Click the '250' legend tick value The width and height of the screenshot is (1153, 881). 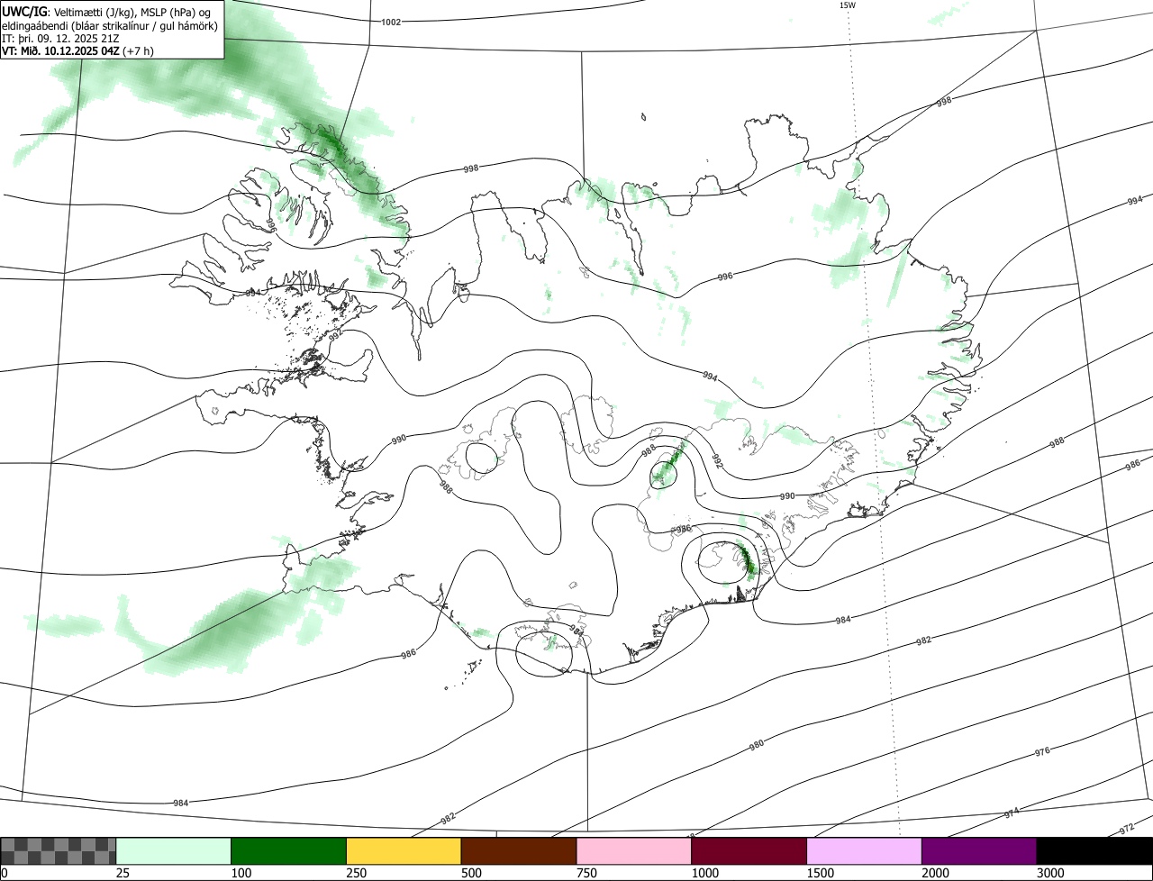pyautogui.click(x=357, y=873)
